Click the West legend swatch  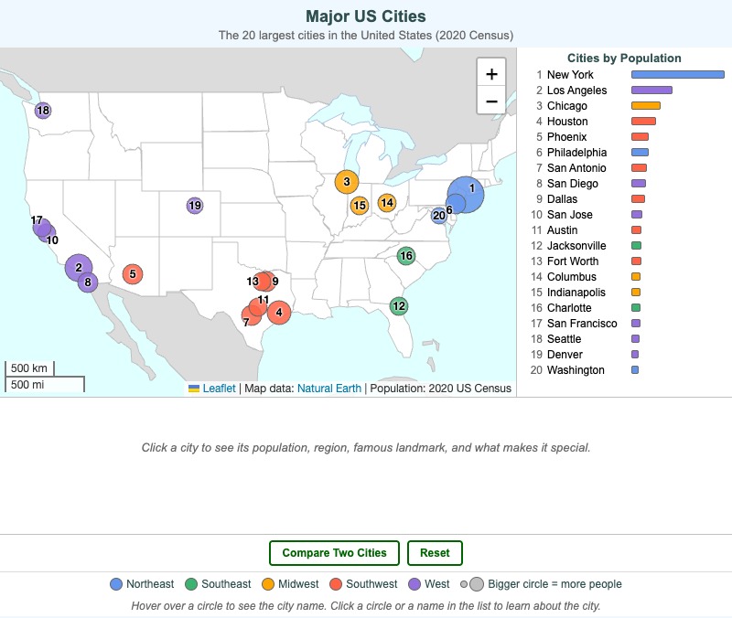[414, 584]
